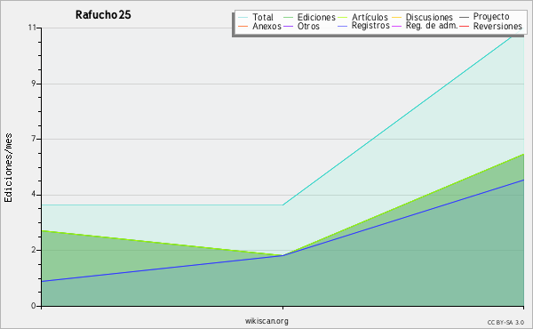Click the chart title Rafucho25
This screenshot has height=329, width=533.
point(103,15)
